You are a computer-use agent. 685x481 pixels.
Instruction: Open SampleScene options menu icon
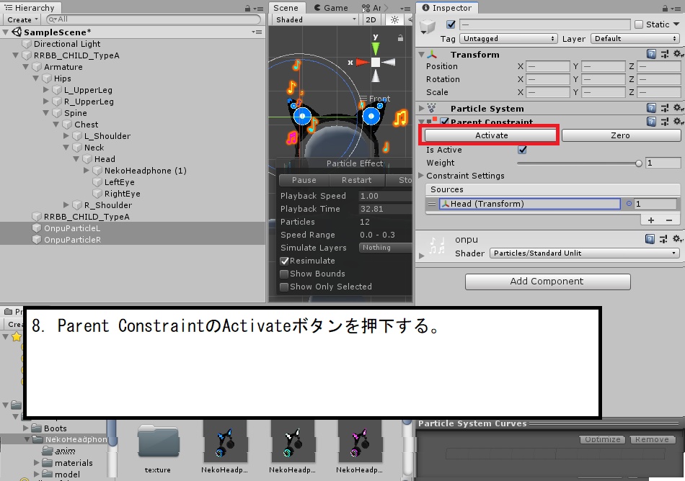pos(257,32)
